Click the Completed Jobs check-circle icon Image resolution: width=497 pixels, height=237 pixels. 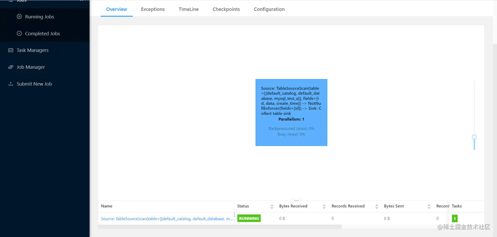tap(19, 33)
